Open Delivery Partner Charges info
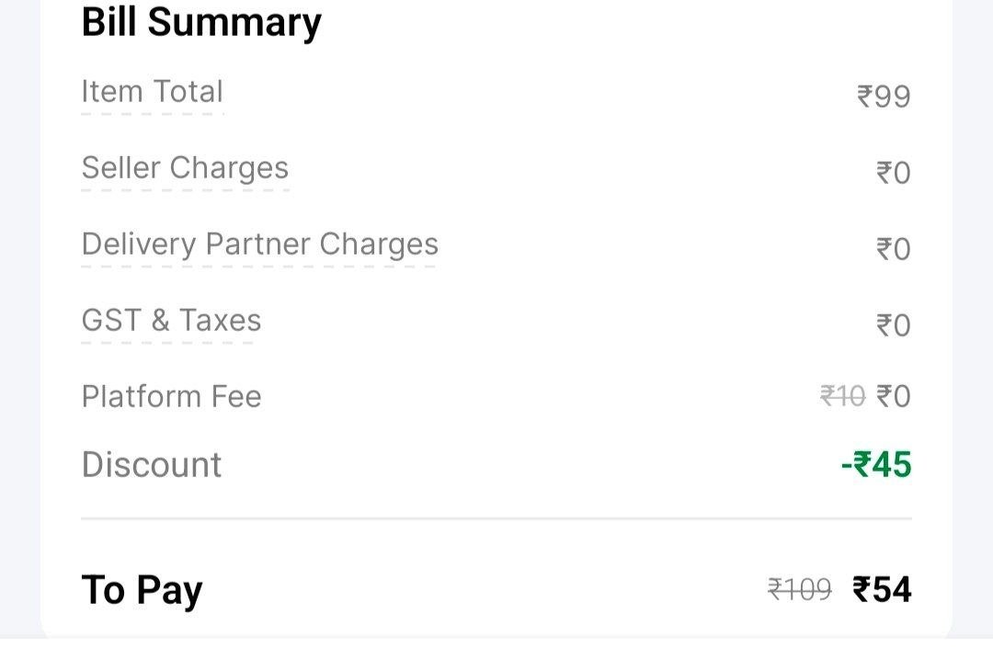The image size is (993, 648). [259, 244]
